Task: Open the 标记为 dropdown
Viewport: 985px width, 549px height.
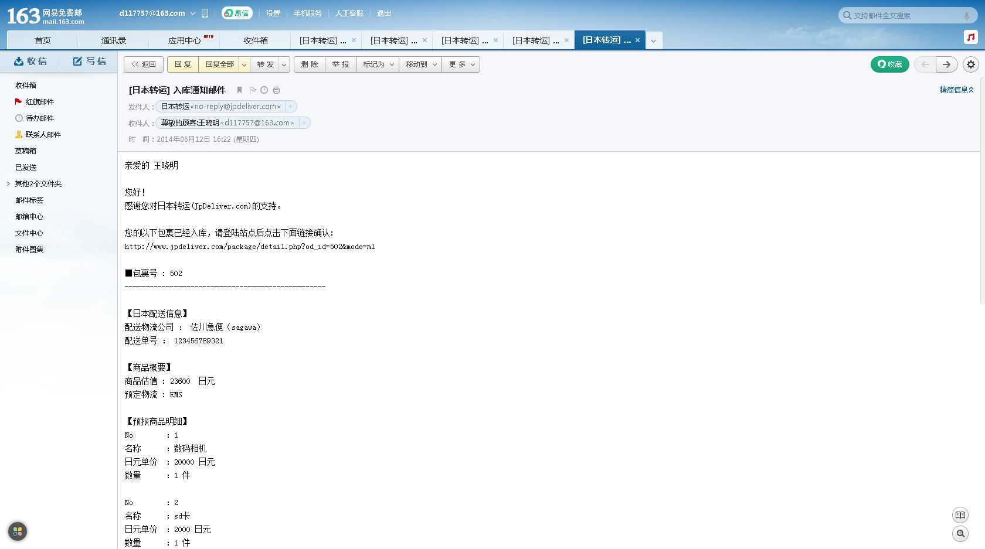Action: pos(378,64)
